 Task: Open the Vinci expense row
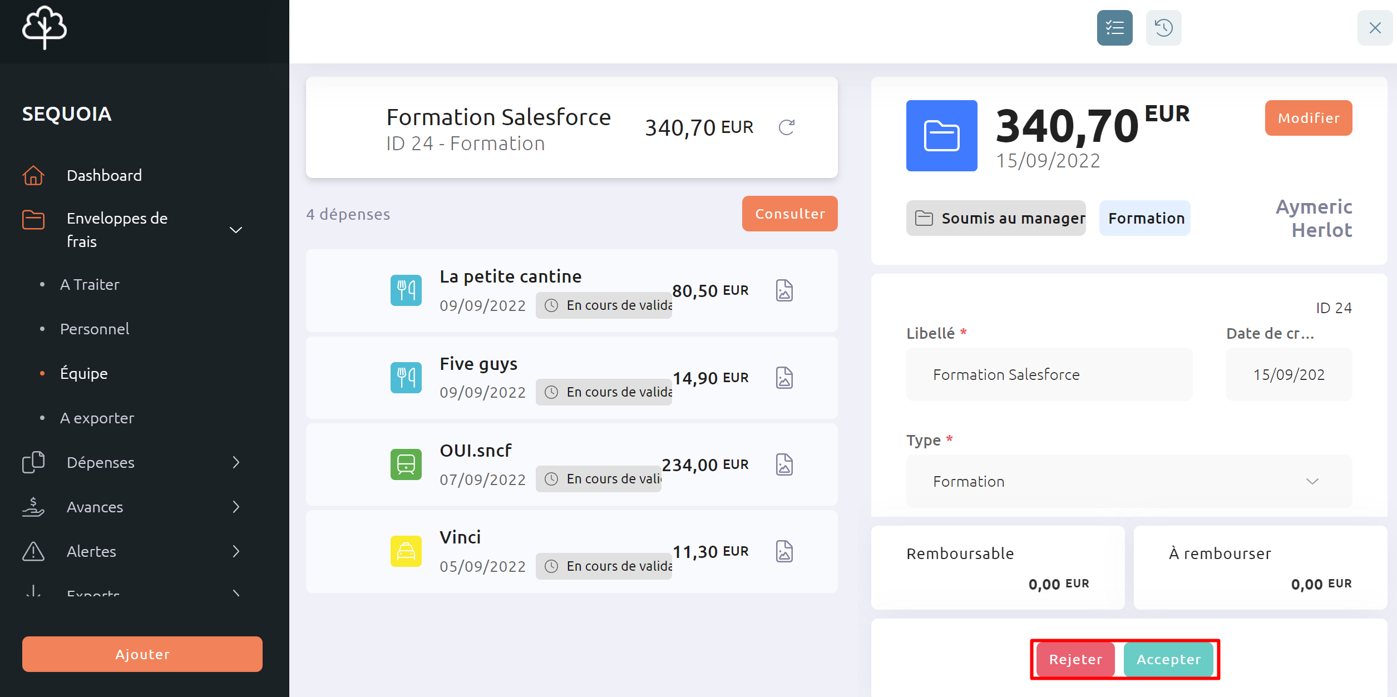572,551
